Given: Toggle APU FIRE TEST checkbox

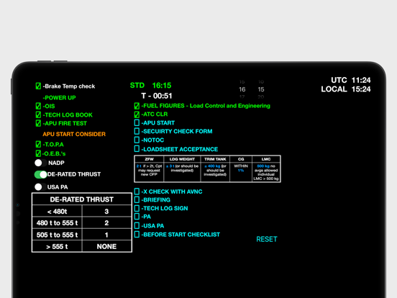Looking at the screenshot, I should (38, 123).
